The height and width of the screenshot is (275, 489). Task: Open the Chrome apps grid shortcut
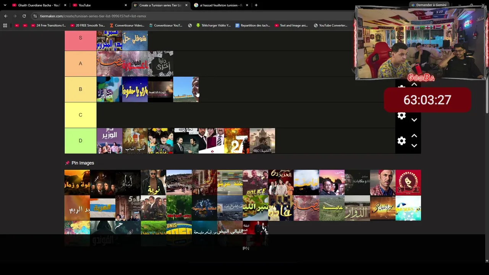tap(5, 26)
